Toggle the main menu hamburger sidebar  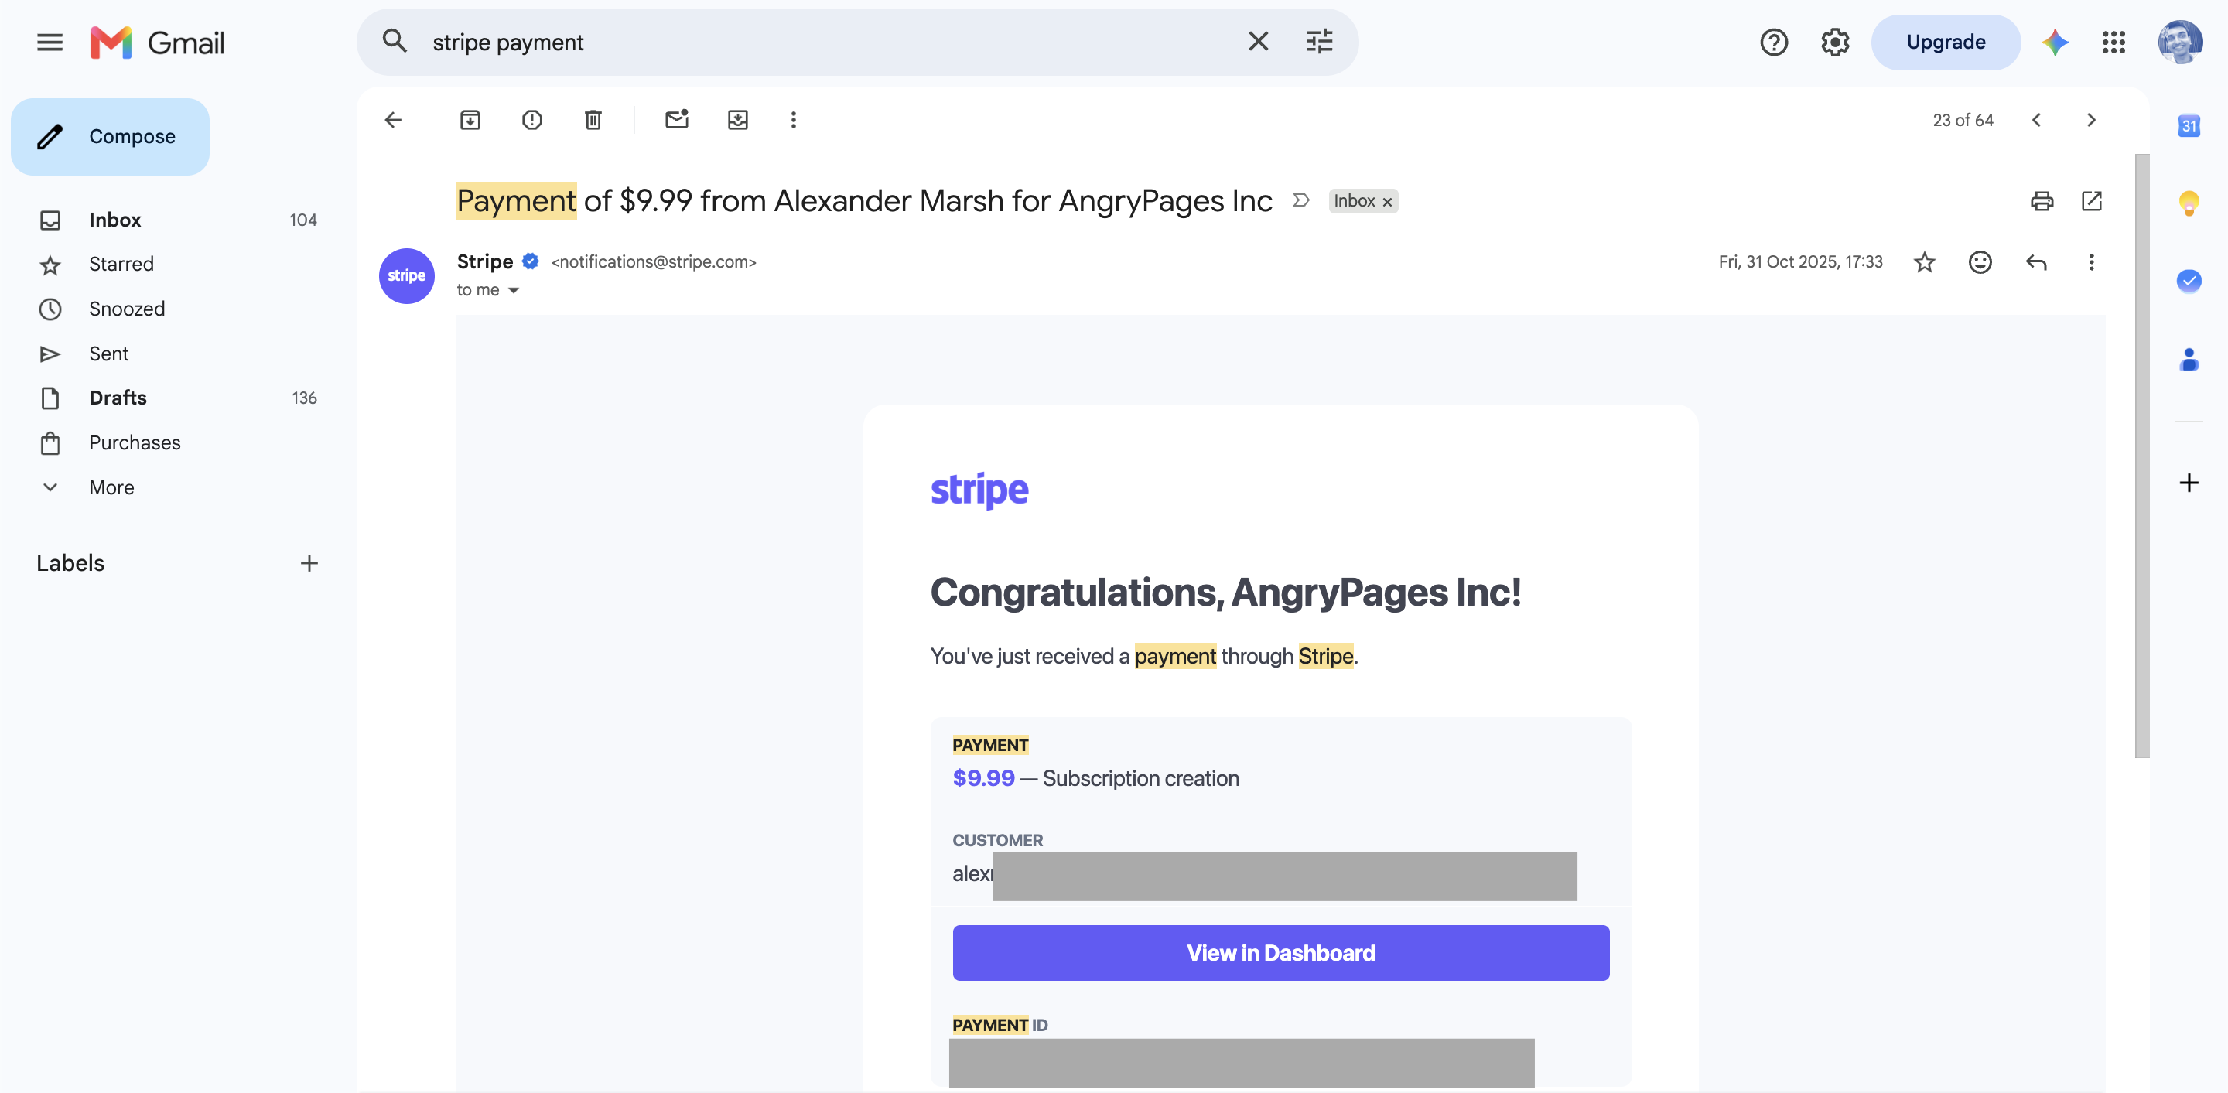(50, 43)
